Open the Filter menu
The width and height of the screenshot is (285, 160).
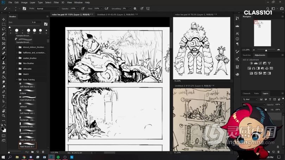pos(56,2)
